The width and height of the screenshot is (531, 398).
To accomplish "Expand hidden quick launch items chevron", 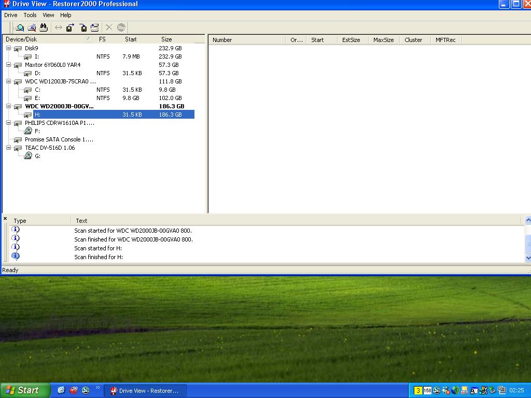I will [x=98, y=388].
